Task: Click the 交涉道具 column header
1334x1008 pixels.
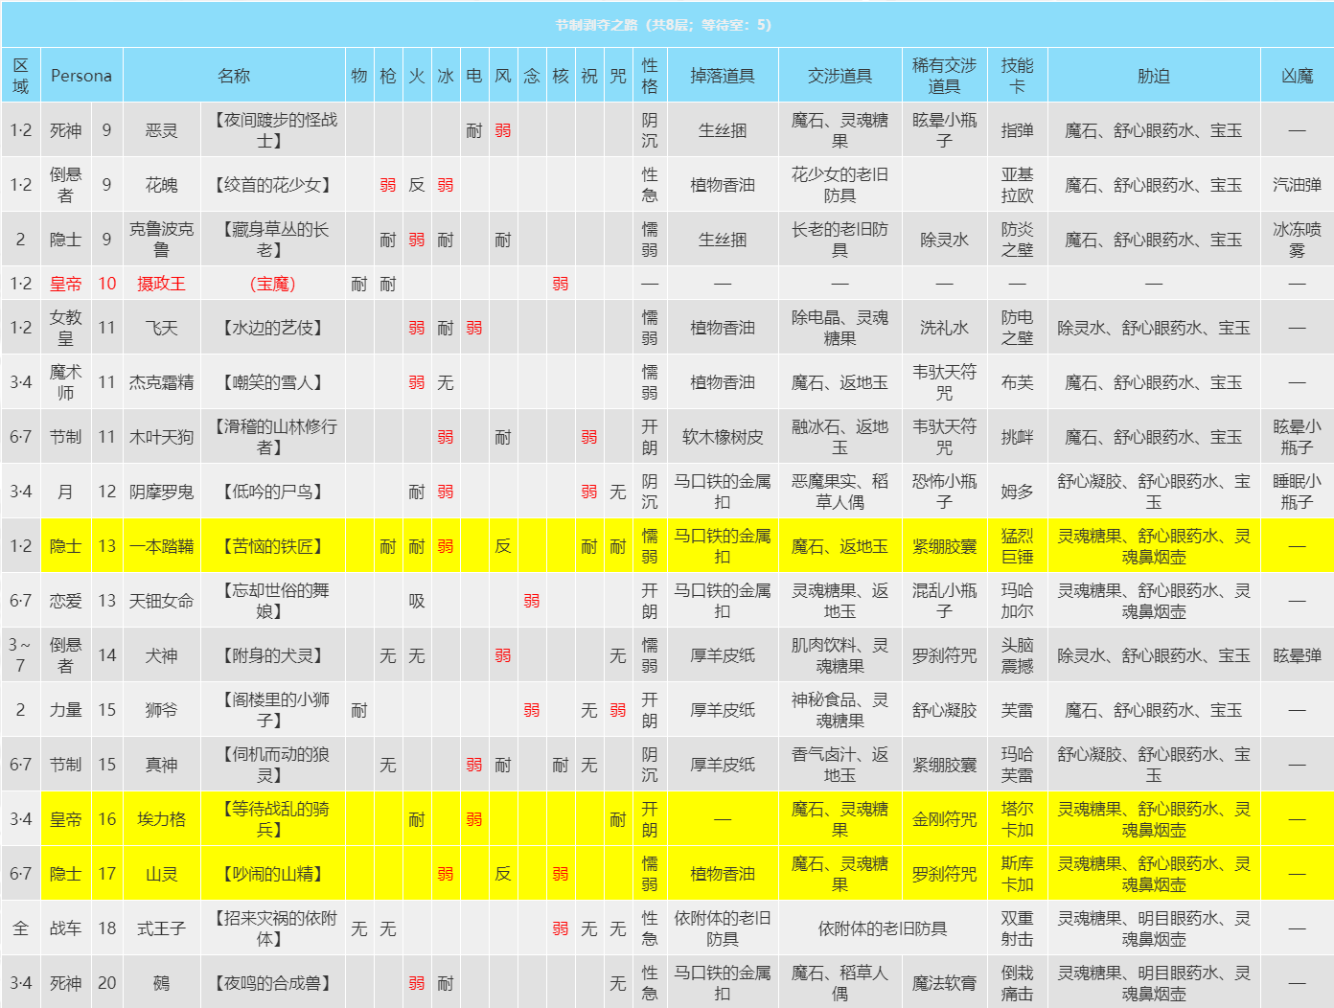Action: pyautogui.click(x=839, y=76)
